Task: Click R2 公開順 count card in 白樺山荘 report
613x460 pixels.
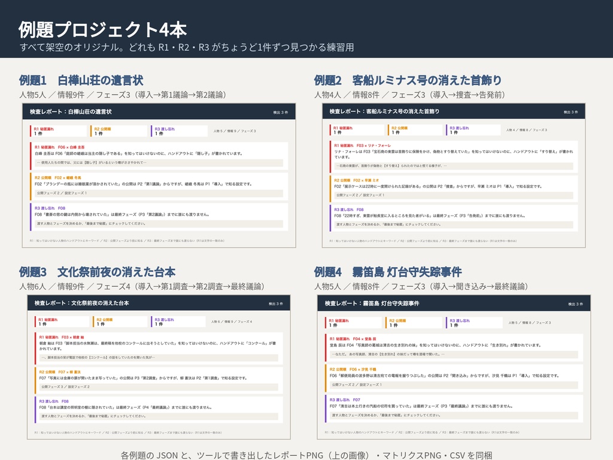Action: point(119,131)
